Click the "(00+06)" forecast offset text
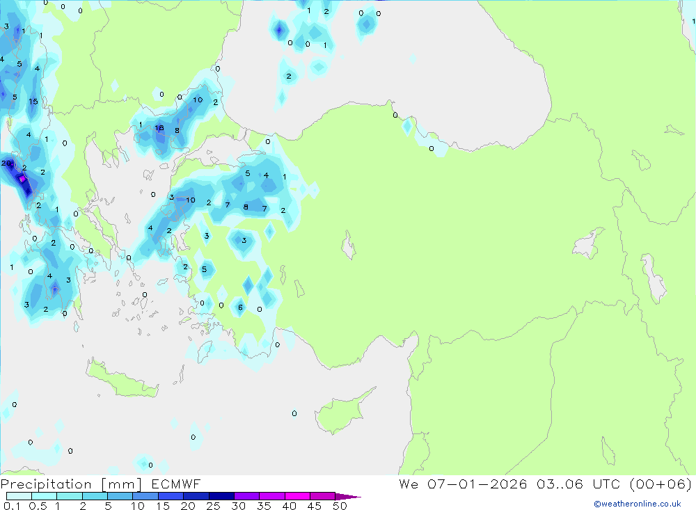The width and height of the screenshot is (696, 510). (x=661, y=484)
